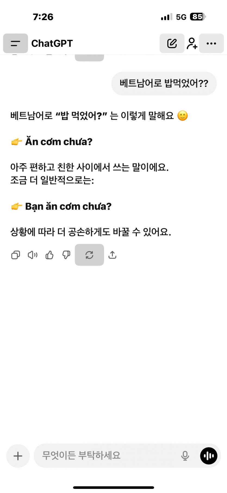Tap the ChatGPT title model selector

click(52, 43)
